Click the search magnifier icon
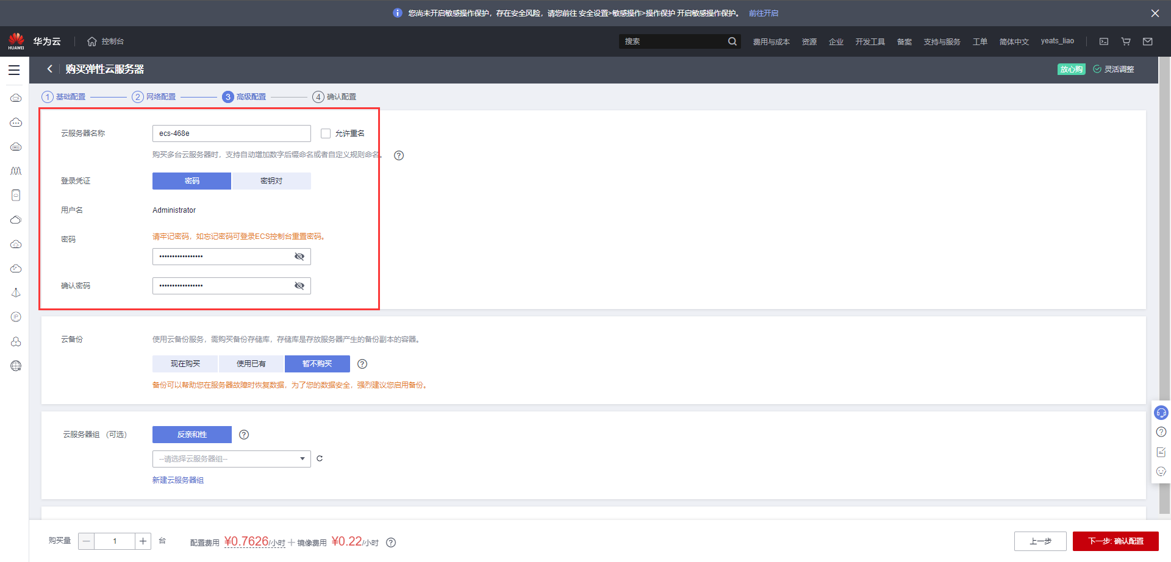1171x562 pixels. (732, 41)
